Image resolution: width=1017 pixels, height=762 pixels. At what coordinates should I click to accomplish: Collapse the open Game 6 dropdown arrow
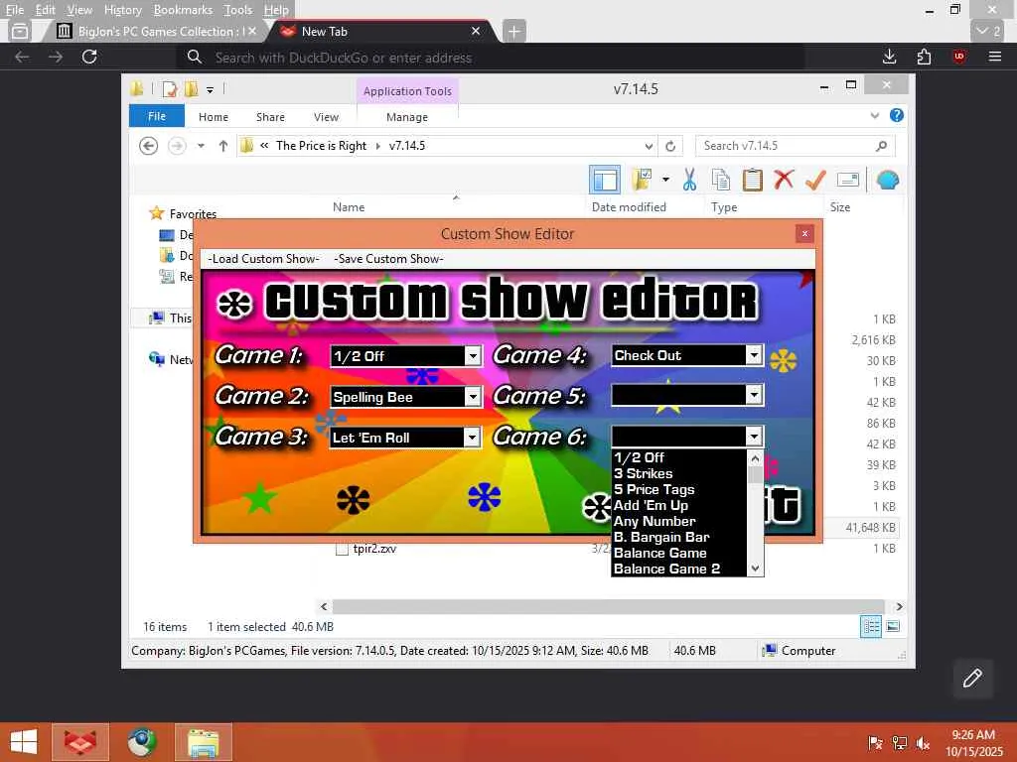[x=754, y=437]
